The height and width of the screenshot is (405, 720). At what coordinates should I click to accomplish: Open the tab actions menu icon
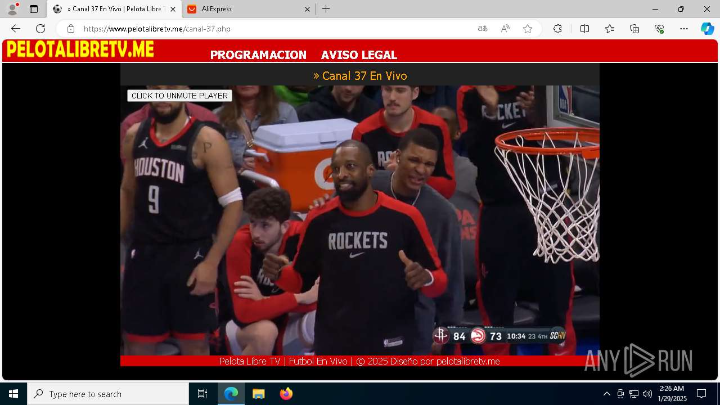click(34, 9)
